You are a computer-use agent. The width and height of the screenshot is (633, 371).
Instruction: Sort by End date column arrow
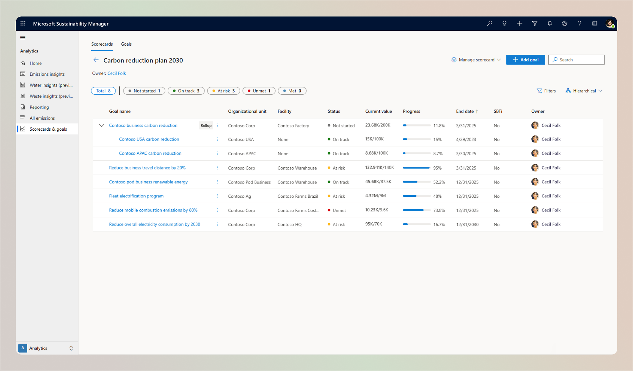tap(477, 111)
